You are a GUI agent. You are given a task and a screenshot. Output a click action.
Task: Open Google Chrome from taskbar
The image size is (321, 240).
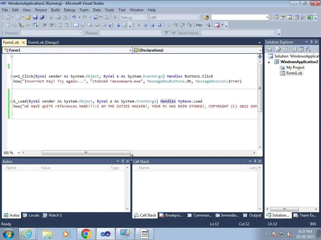86,234
